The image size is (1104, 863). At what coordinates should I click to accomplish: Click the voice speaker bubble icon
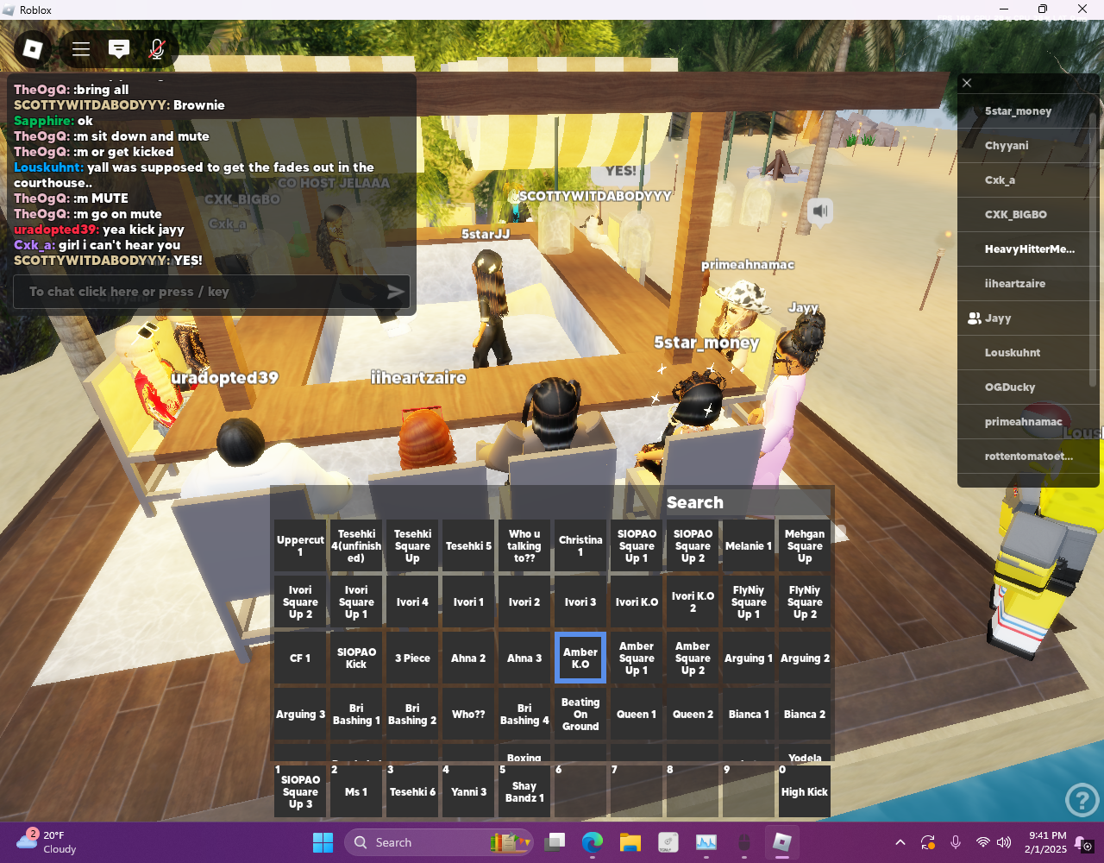coord(820,211)
